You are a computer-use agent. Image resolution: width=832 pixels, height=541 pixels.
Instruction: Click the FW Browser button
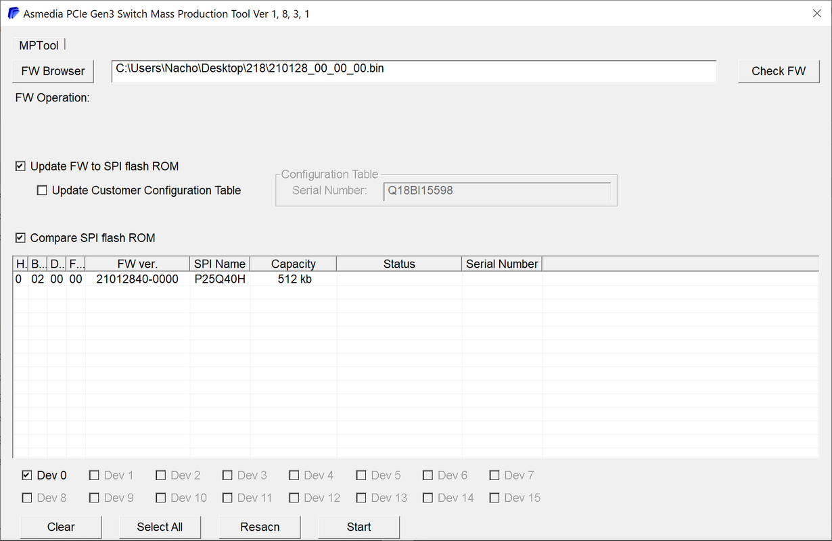[53, 71]
